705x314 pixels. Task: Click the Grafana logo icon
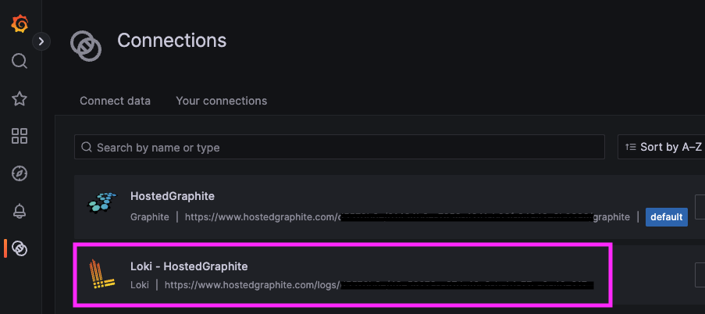tap(20, 24)
